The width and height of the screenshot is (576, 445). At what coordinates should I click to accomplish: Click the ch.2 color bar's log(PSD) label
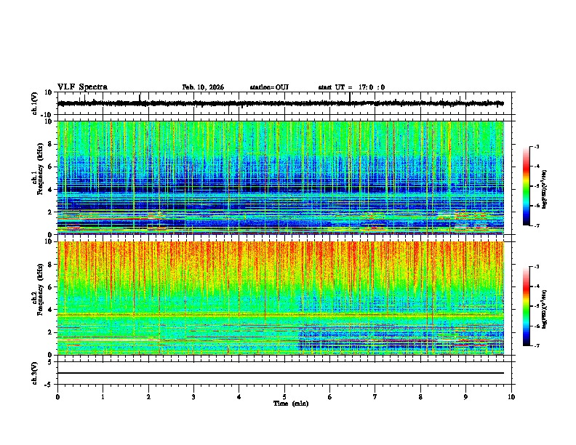coord(545,309)
